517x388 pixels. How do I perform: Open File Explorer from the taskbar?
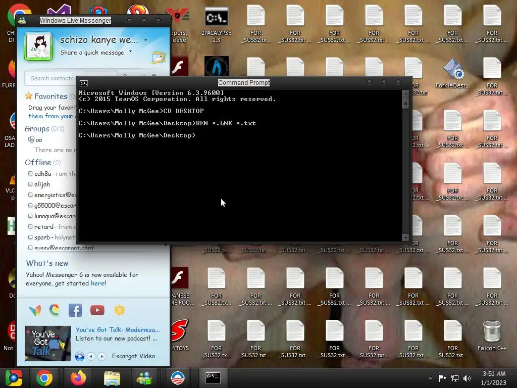(x=112, y=378)
